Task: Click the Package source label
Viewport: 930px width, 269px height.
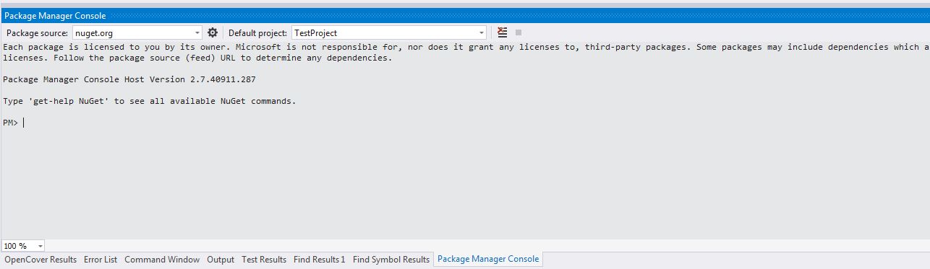Action: coord(37,33)
